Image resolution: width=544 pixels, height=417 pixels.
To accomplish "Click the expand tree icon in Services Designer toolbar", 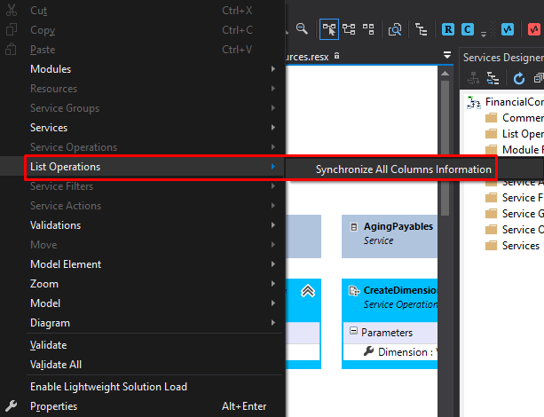I will pos(493,78).
